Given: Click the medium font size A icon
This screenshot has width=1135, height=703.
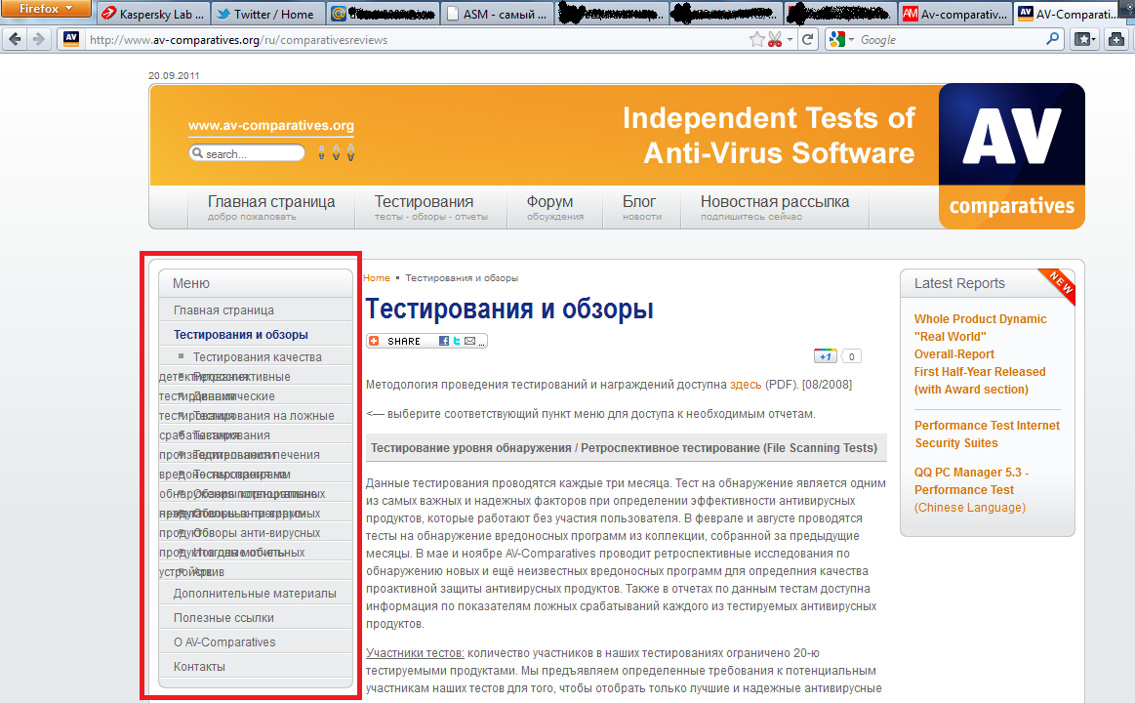Looking at the screenshot, I should point(336,152).
